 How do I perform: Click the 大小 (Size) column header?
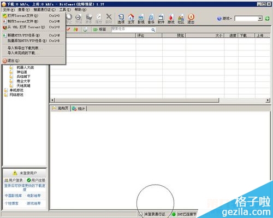[205, 36]
